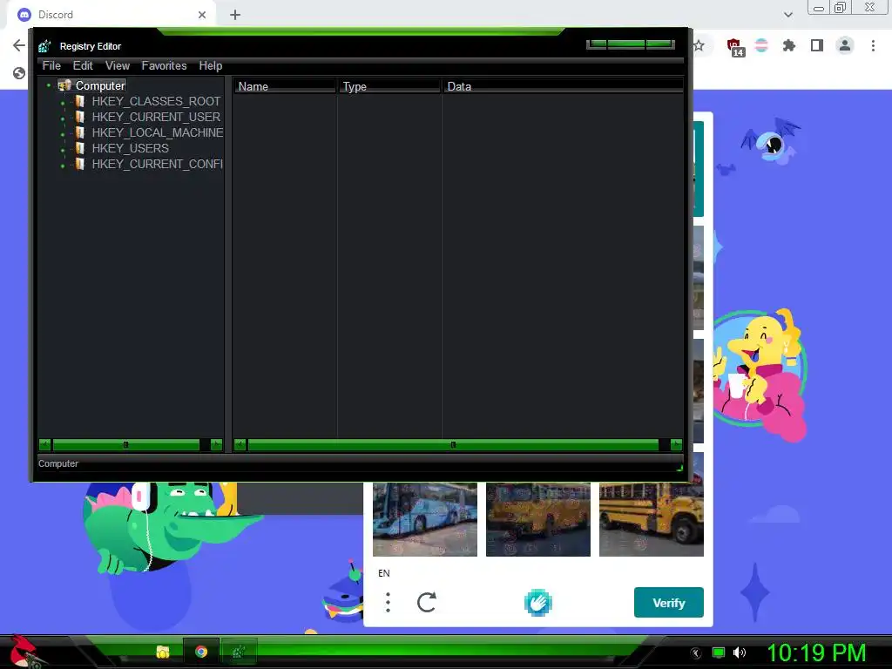
Task: Click the values pane right scroll arrow
Action: 676,445
